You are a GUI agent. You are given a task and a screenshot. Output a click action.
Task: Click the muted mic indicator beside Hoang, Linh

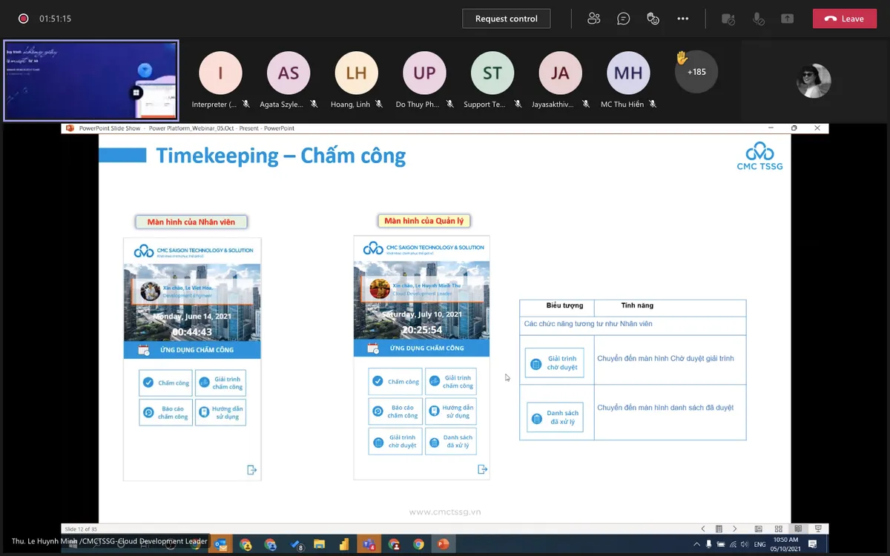point(378,105)
